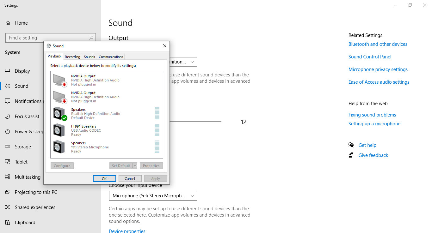This screenshot has width=432, height=233.
Task: Click the master volume slider track
Action: (195, 122)
